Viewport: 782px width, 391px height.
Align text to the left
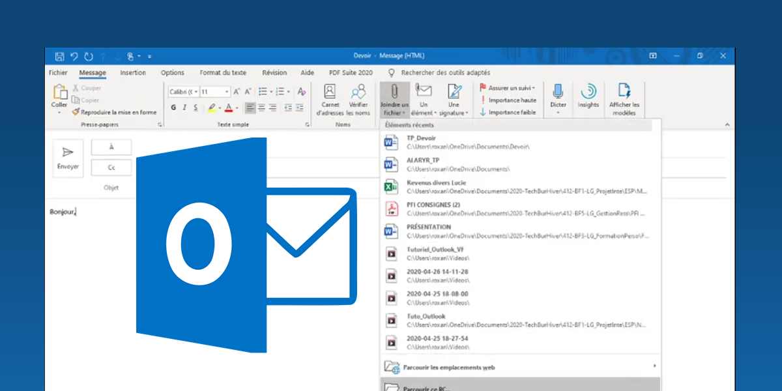coord(250,108)
